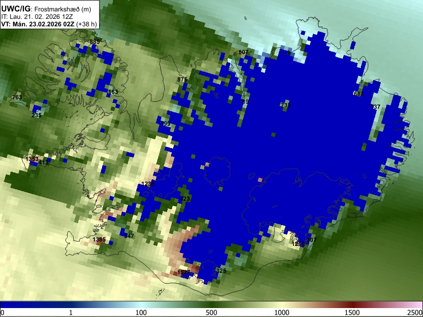Screen dimensions: 423x317
Task: Click the colorbar label 1500
Action: click(352, 313)
